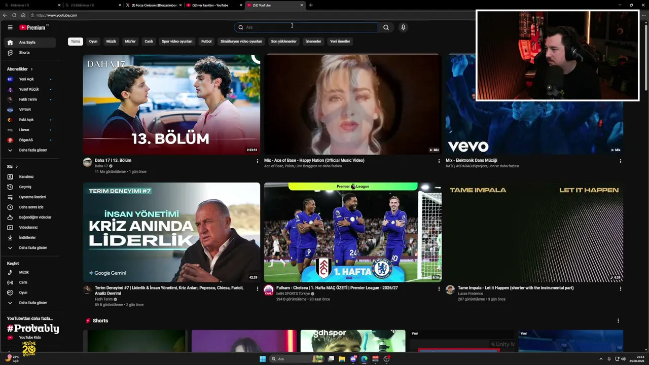Open Abonelikler section header
Viewport: 649px width, 365px height.
pyautogui.click(x=20, y=69)
